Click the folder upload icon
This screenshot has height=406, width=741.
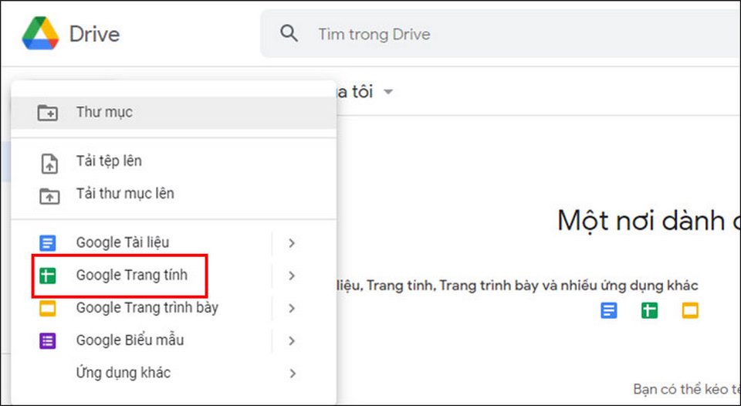point(48,195)
